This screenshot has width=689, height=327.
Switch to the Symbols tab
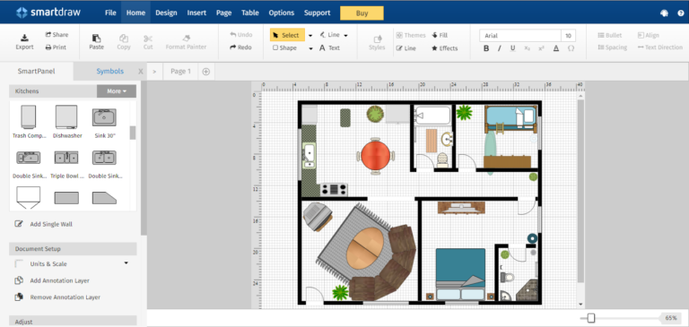(109, 71)
